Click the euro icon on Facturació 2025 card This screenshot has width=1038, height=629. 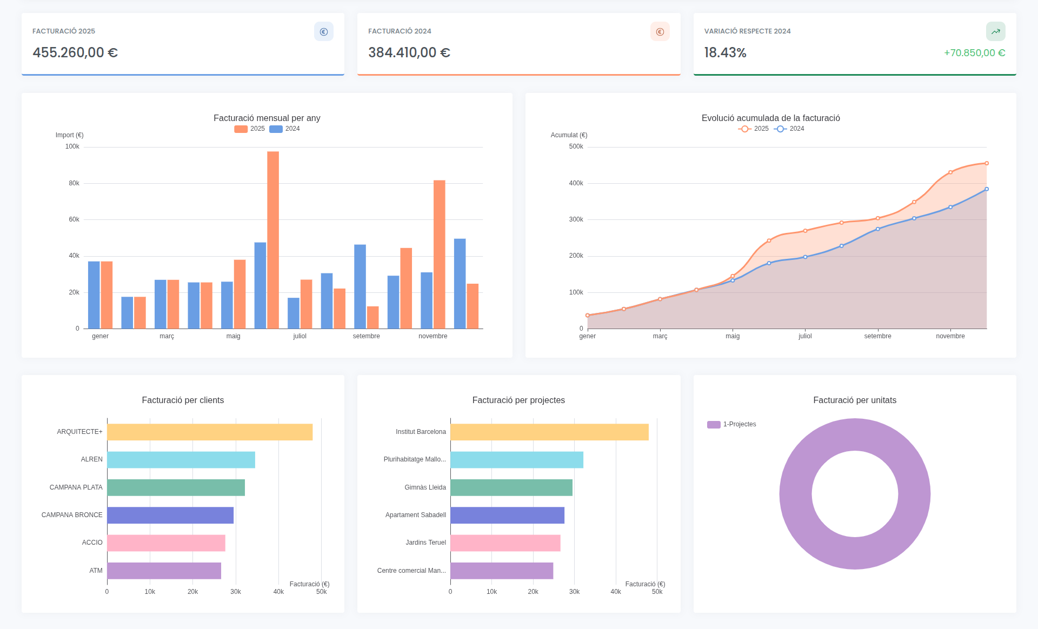tap(323, 31)
